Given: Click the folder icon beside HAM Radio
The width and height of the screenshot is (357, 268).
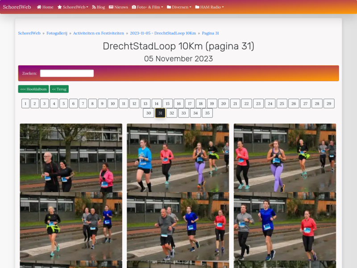Looking at the screenshot, I should [x=197, y=7].
